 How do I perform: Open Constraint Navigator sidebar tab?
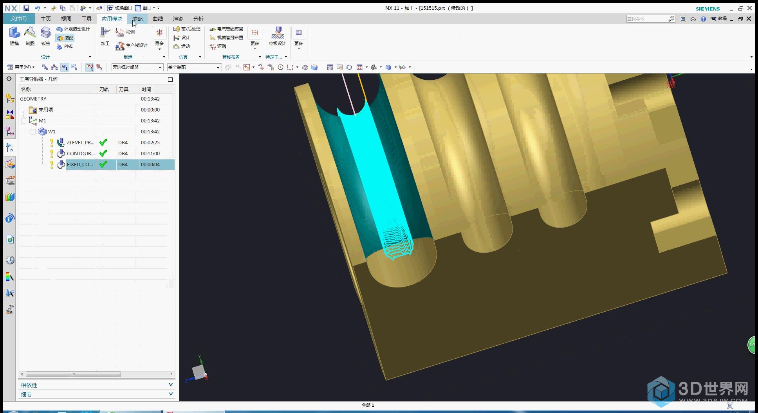click(10, 115)
